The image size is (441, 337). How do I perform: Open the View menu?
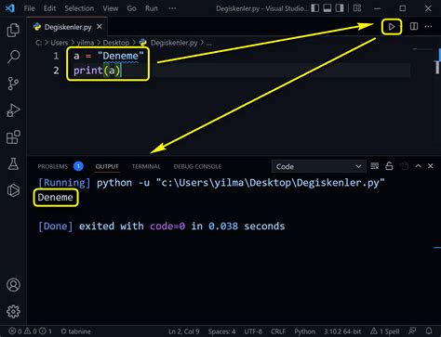coord(111,8)
